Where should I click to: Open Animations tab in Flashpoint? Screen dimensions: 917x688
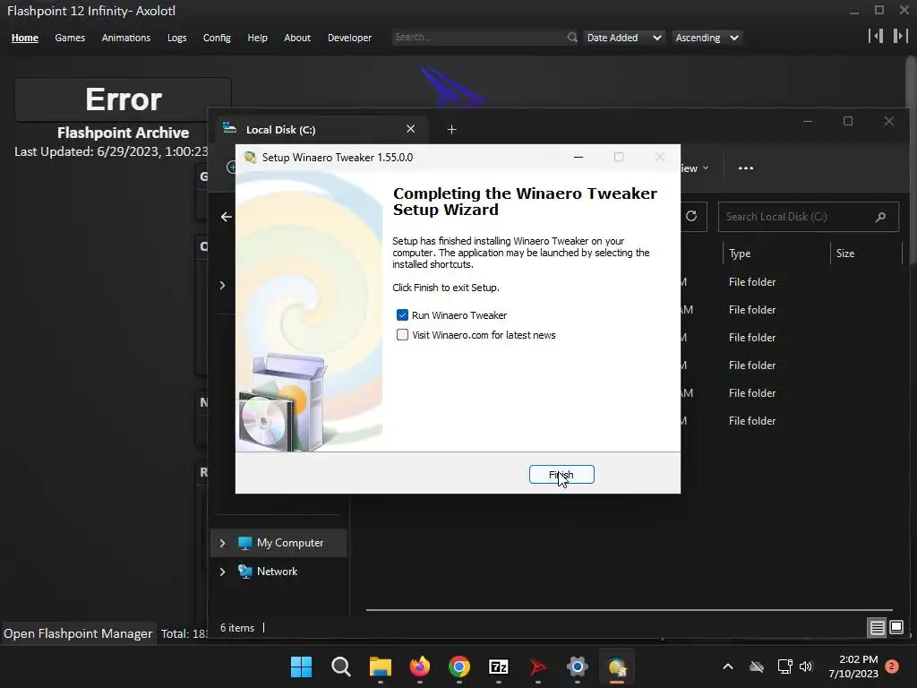point(125,38)
